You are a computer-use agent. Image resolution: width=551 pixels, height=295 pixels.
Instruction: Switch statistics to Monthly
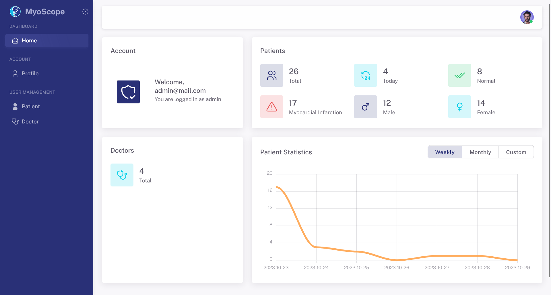480,152
